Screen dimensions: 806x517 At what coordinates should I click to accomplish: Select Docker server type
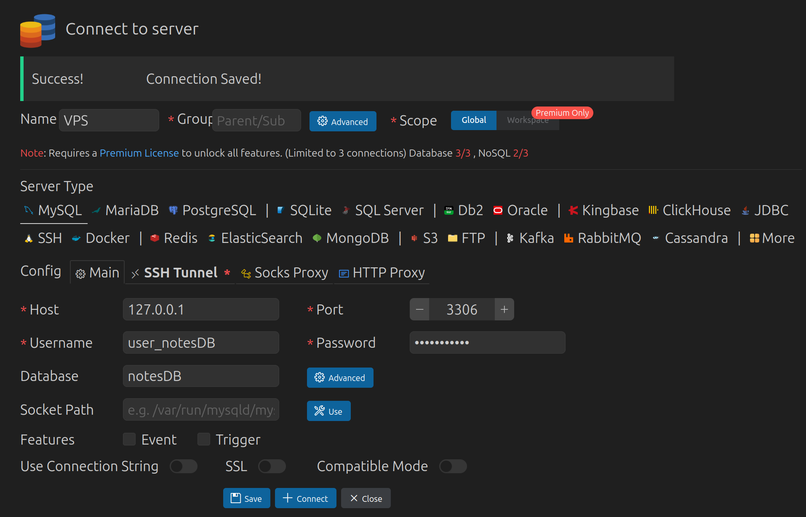click(x=101, y=238)
